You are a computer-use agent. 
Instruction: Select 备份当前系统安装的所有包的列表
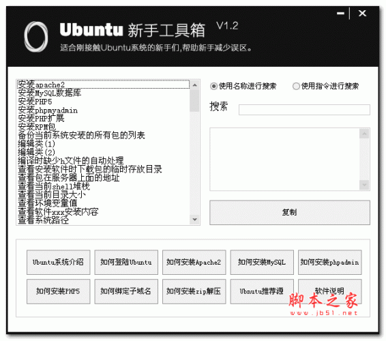[x=104, y=135]
